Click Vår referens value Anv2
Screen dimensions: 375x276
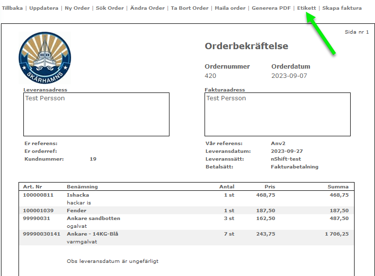coord(278,144)
